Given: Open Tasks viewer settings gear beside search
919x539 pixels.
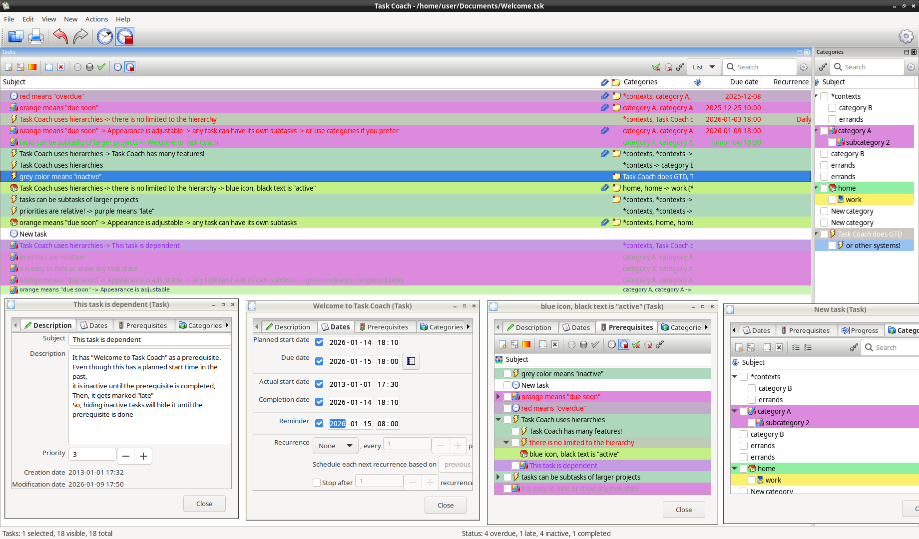Looking at the screenshot, I should pyautogui.click(x=804, y=67).
